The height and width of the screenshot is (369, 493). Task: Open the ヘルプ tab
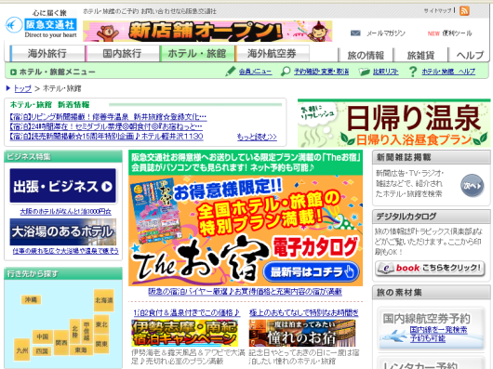(470, 55)
